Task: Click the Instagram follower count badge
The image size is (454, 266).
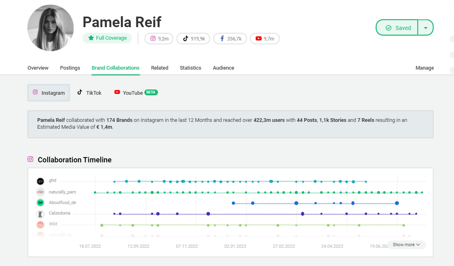Action: (x=159, y=39)
